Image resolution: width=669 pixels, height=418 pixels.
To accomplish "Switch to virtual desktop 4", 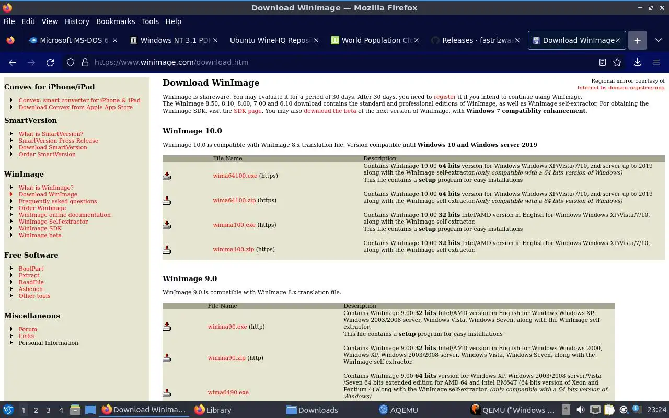I will (61, 410).
